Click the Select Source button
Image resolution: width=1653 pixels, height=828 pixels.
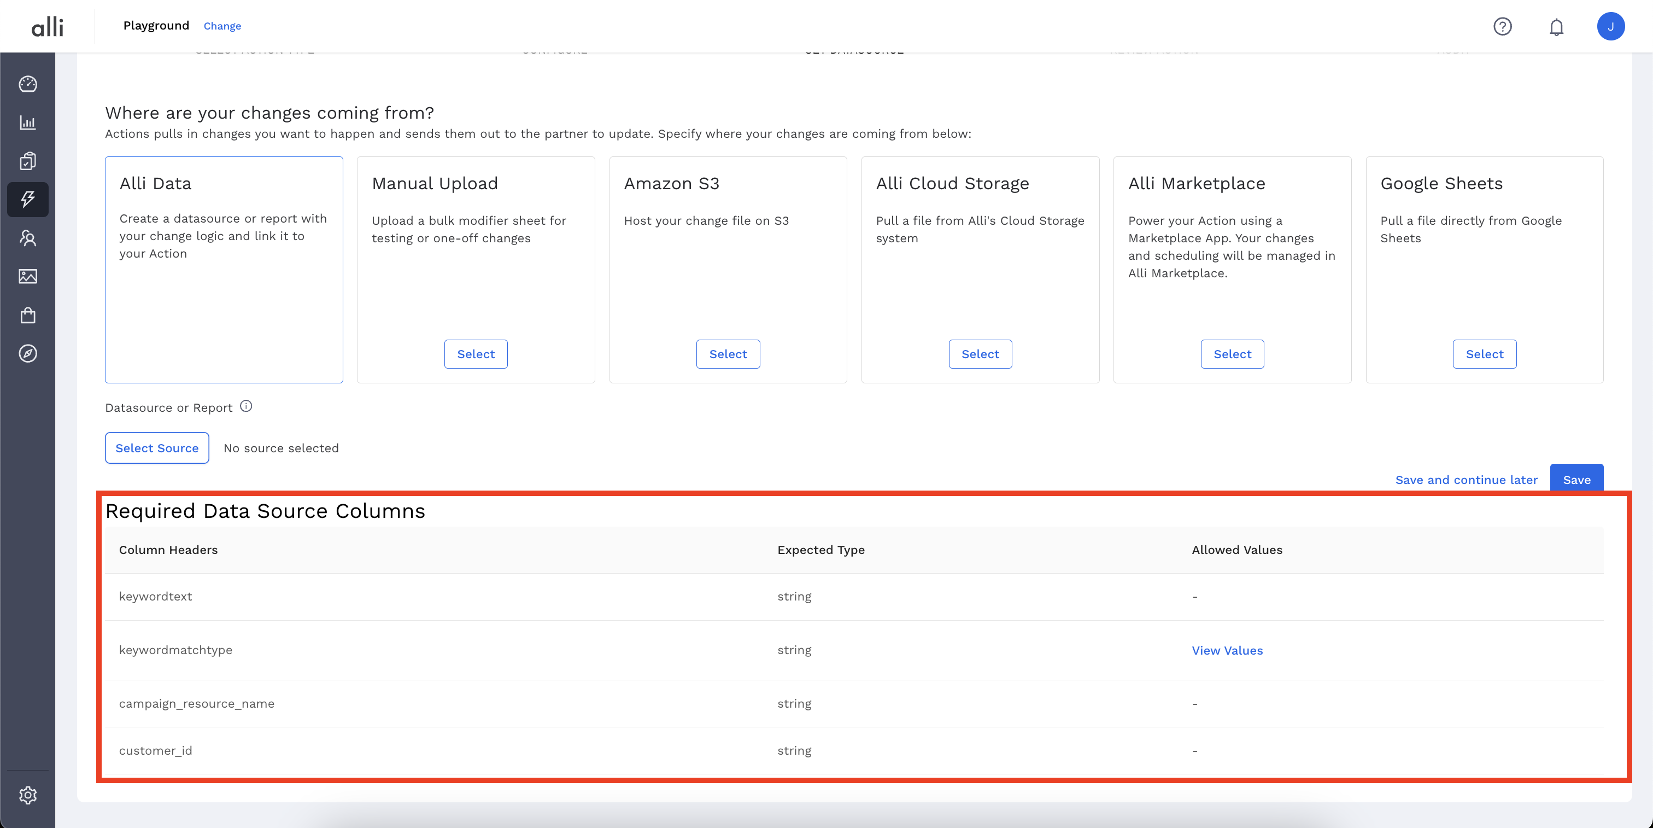pos(156,448)
